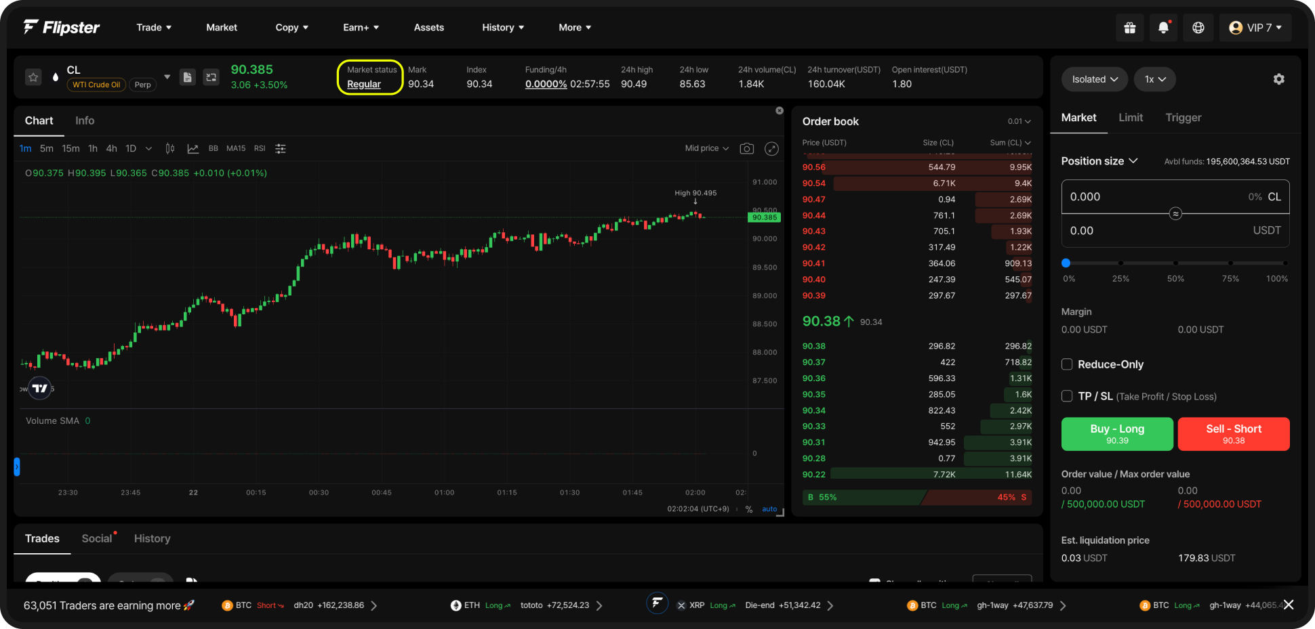1315x629 pixels.
Task: Open the order book 0.01 grouping dropdown
Action: [x=1019, y=121]
